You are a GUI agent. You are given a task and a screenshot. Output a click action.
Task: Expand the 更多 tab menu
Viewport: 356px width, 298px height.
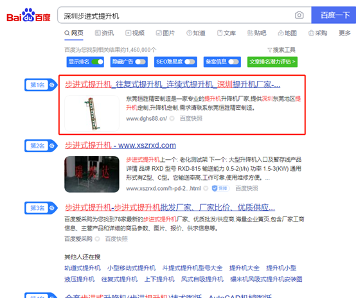(x=344, y=33)
